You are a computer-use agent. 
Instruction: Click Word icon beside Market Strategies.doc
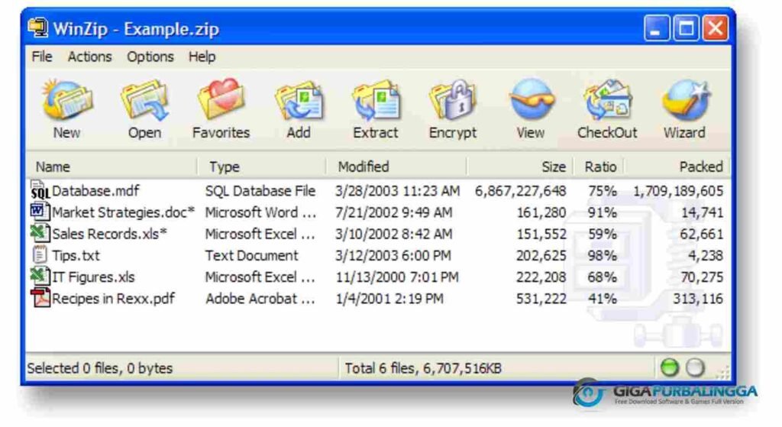point(40,212)
